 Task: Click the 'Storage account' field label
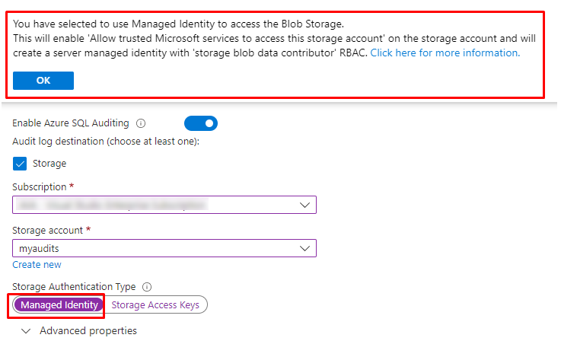pos(46,230)
